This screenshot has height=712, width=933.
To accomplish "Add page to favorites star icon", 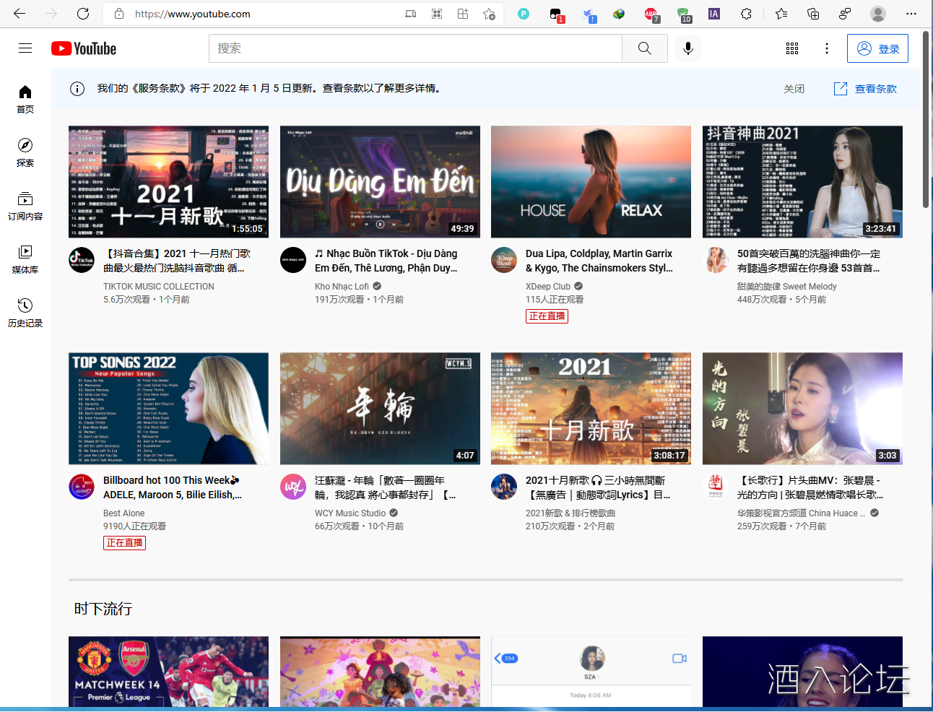I will (489, 14).
